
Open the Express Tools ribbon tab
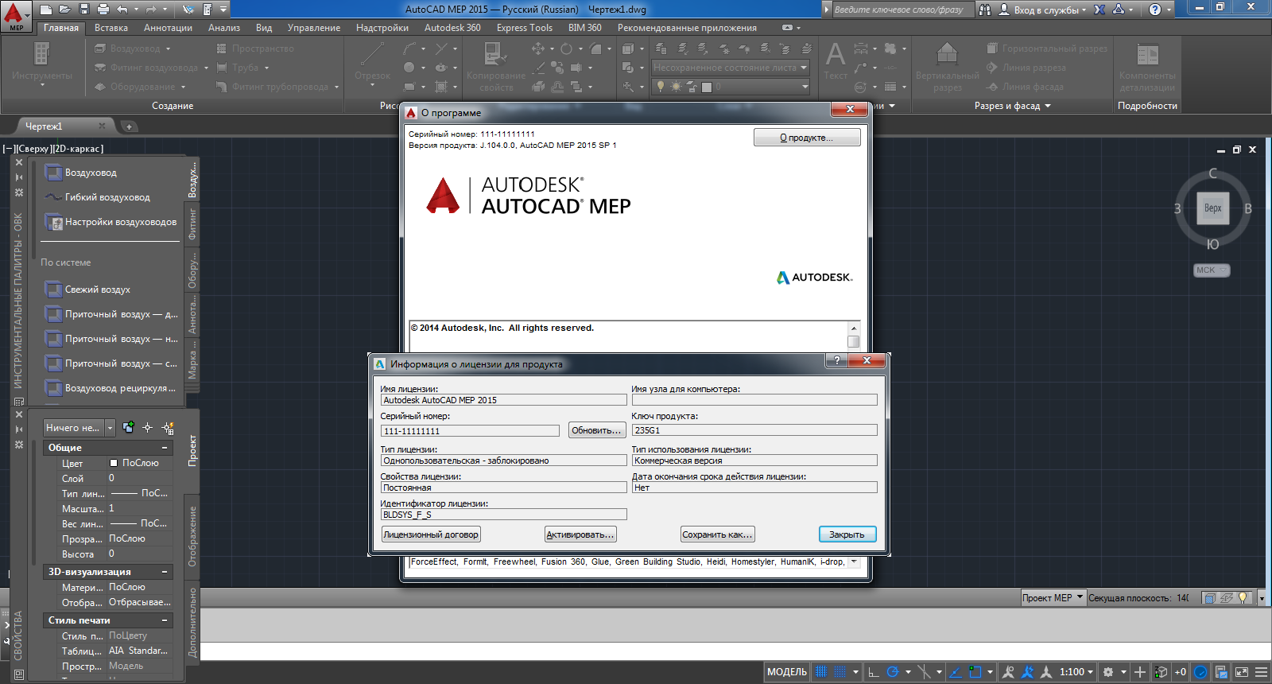click(x=525, y=28)
